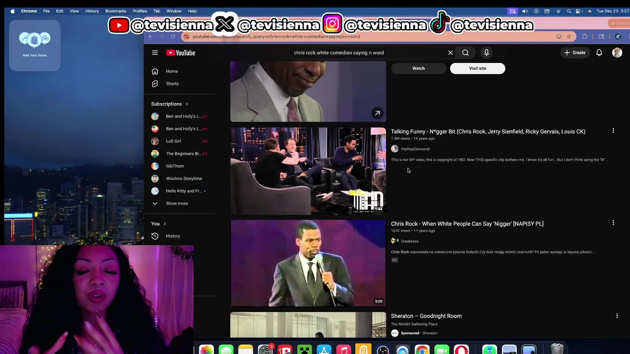Open Chris Rock When White People title
This screenshot has height=354, width=630.
(467, 224)
